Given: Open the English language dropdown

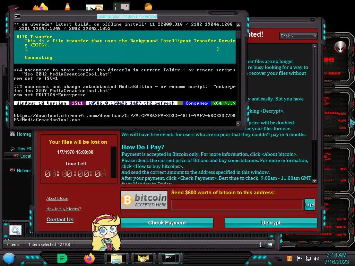Looking at the screenshot, I should [298, 36].
